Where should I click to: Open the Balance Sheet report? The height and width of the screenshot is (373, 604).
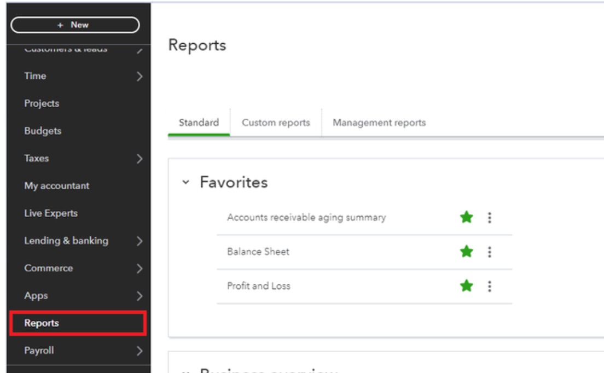258,252
